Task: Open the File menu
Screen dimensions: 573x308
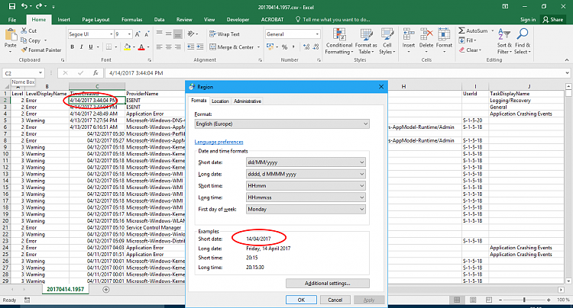Action: click(x=12, y=20)
